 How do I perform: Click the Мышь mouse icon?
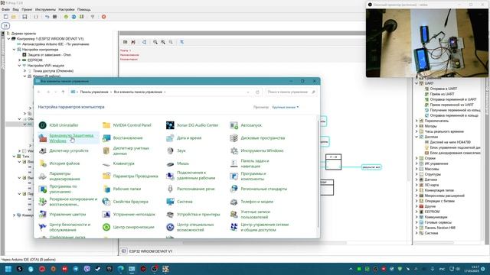170,163
